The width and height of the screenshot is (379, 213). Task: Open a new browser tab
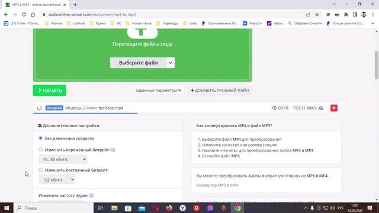click(x=75, y=5)
